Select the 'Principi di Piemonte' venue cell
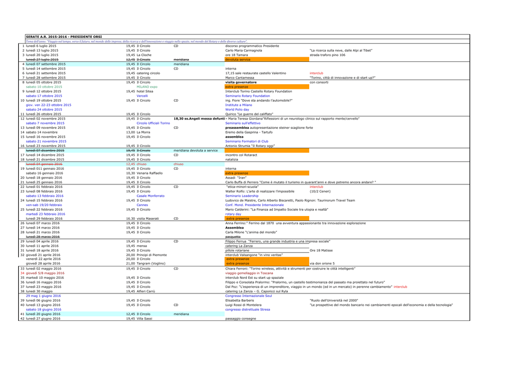Viewport: 532px width, 376px height. 152,255
